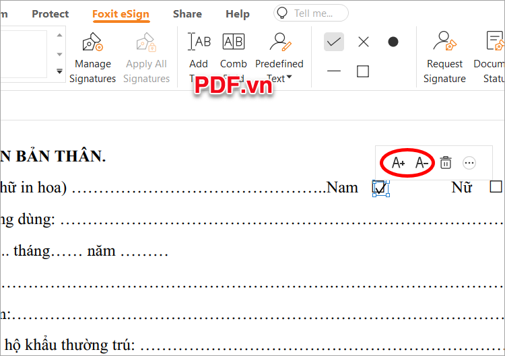Select the Comb Field tool
The height and width of the screenshot is (356, 505).
[x=233, y=43]
